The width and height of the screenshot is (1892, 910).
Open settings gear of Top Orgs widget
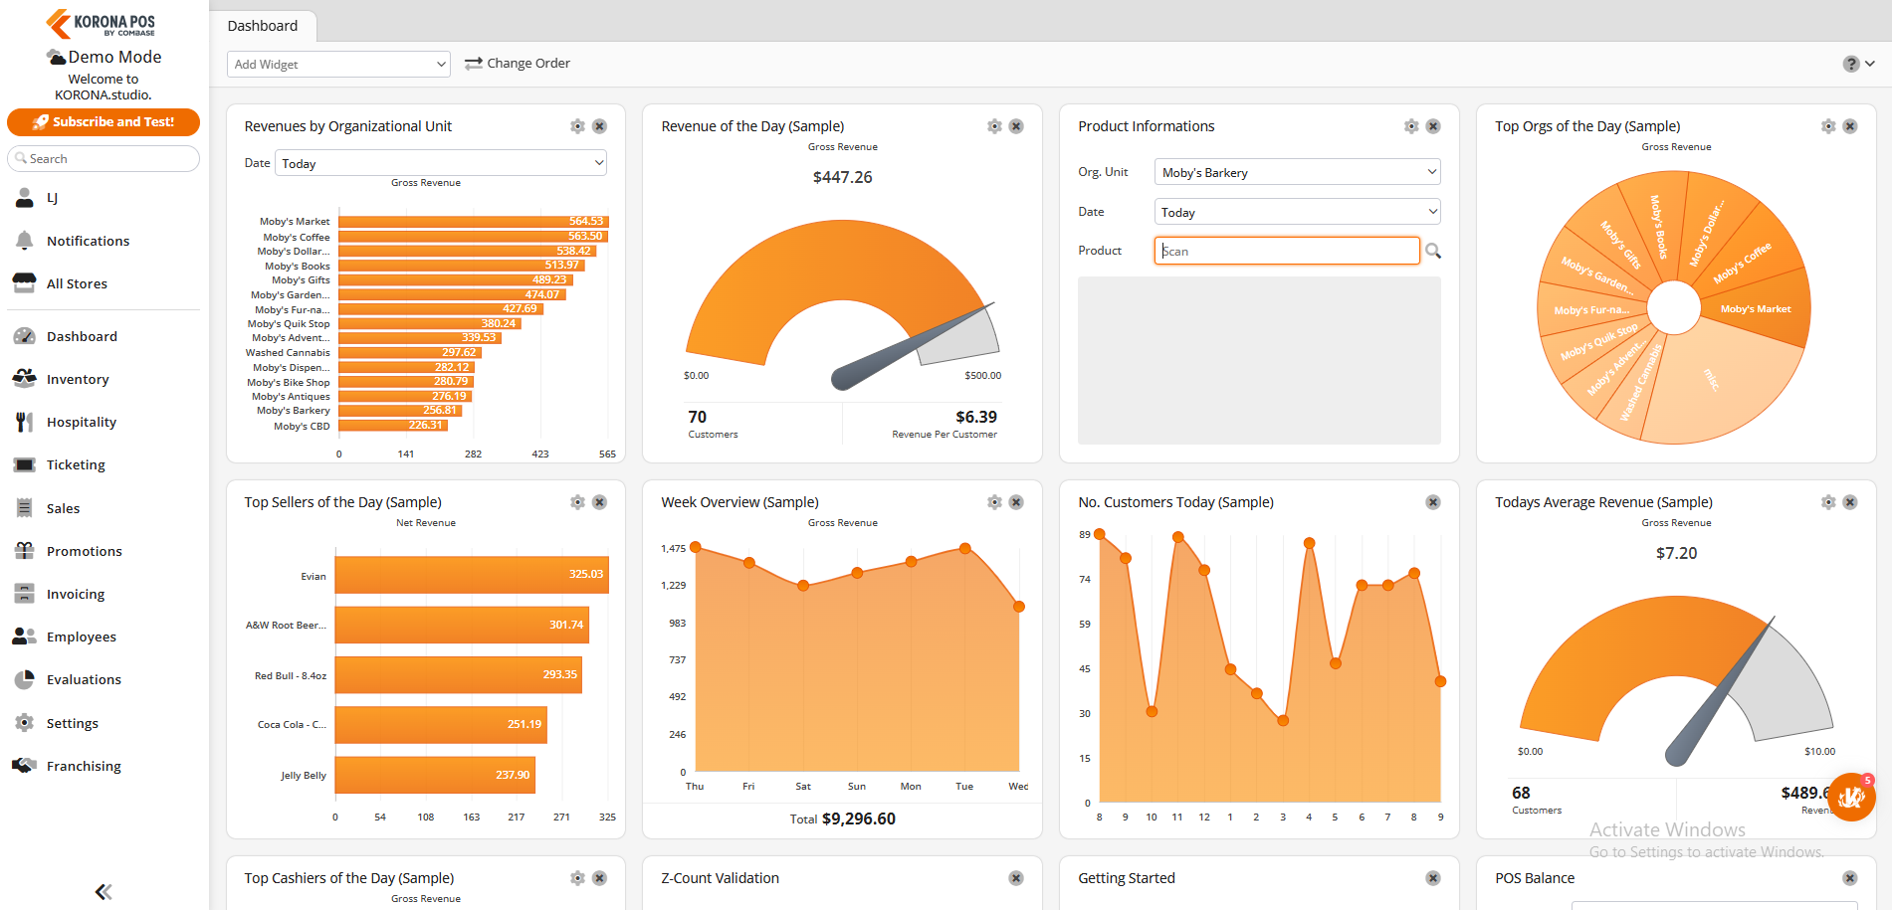pyautogui.click(x=1828, y=126)
